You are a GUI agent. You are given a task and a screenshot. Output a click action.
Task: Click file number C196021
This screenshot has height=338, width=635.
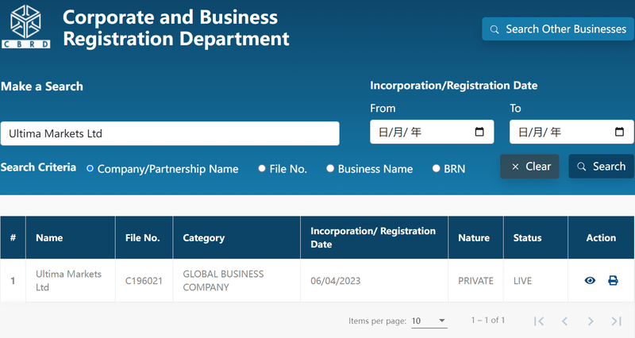pyautogui.click(x=144, y=281)
